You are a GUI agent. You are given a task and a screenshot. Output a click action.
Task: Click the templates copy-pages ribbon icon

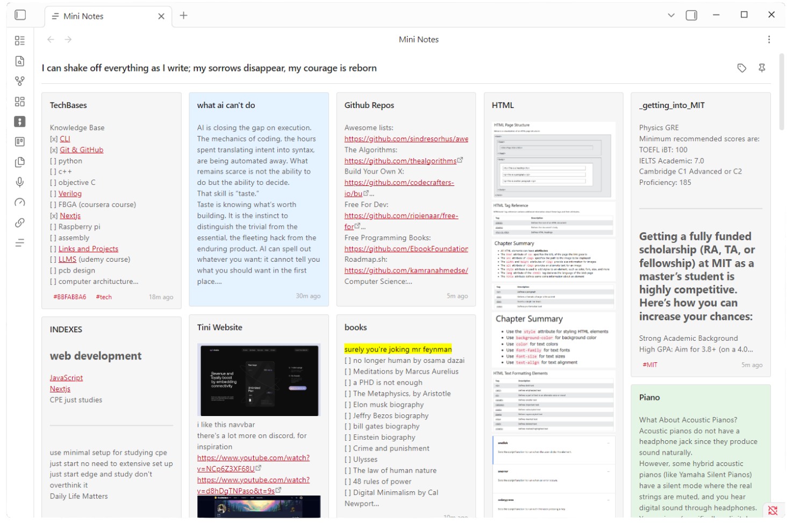[x=20, y=162]
